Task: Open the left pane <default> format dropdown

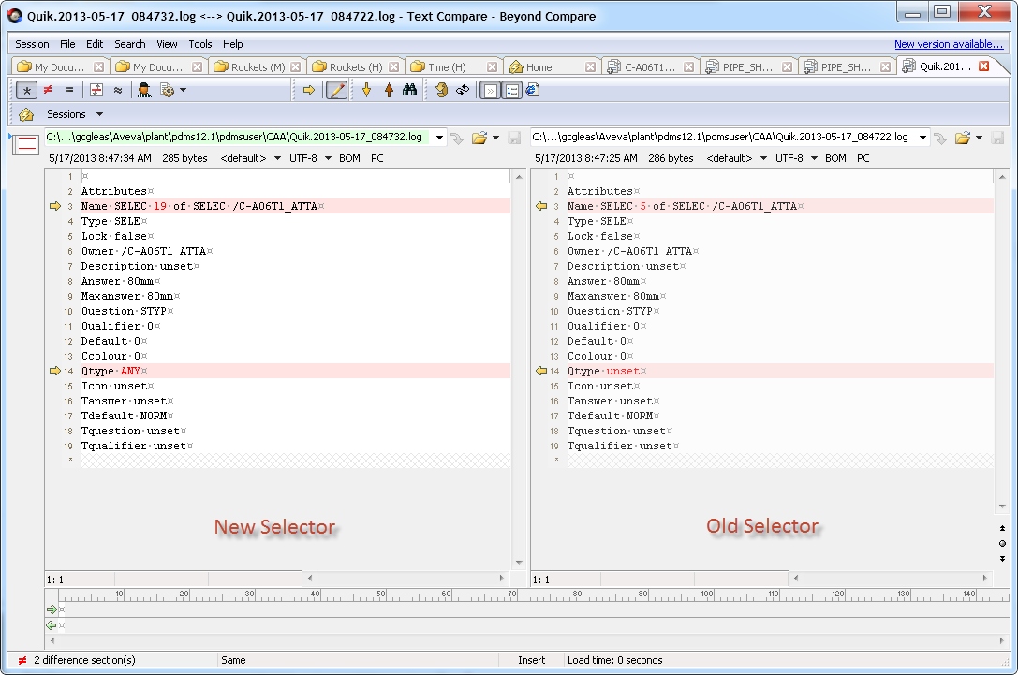Action: 251,158
